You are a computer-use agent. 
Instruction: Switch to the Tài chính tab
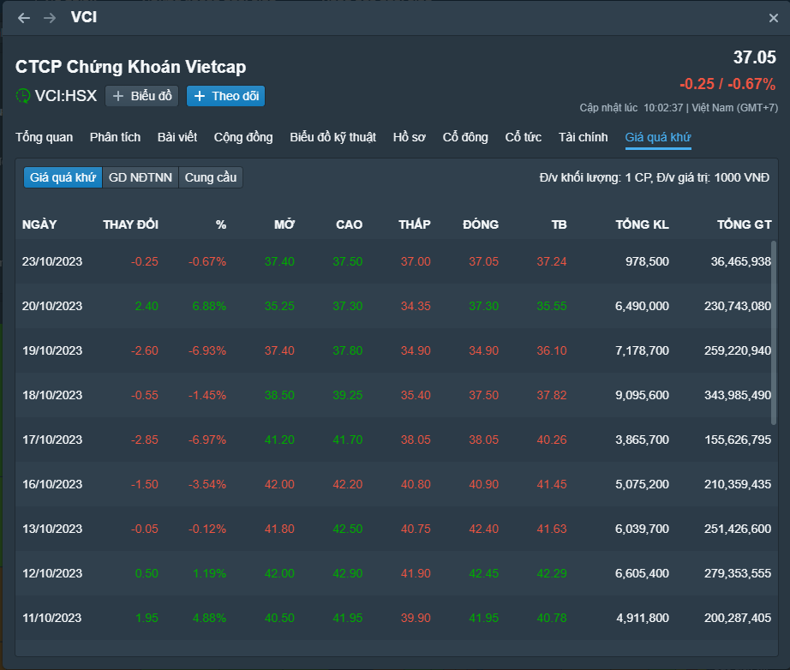(583, 137)
